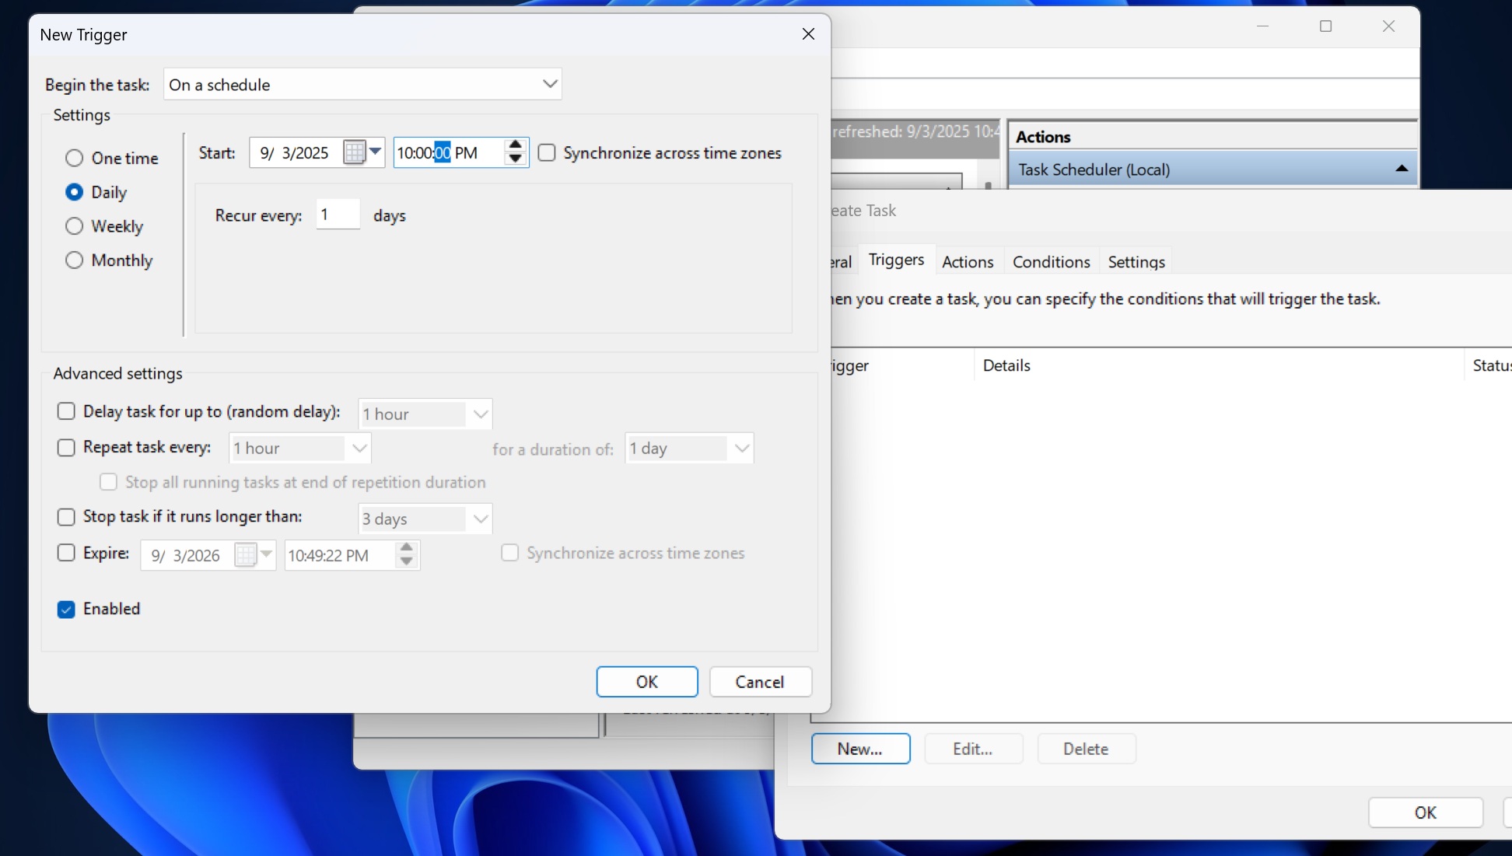Open the Start date calendar picker icon
Screen dimensions: 1512x856
[x=355, y=152]
